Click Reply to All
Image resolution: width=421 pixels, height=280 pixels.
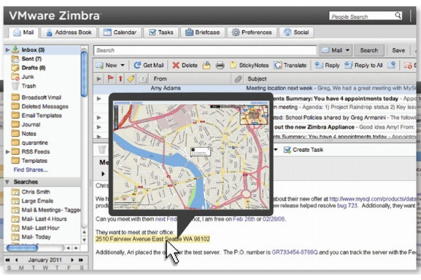click(x=364, y=65)
